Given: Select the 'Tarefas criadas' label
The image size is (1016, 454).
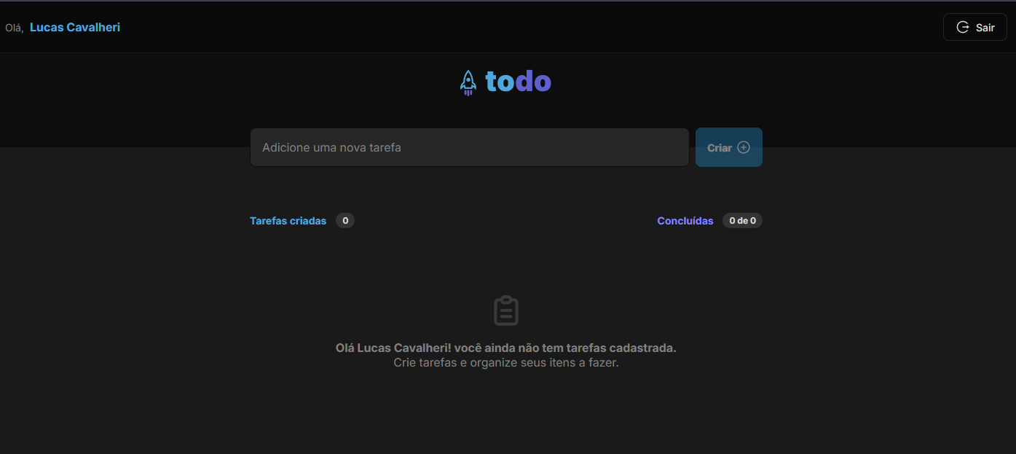Looking at the screenshot, I should (288, 221).
